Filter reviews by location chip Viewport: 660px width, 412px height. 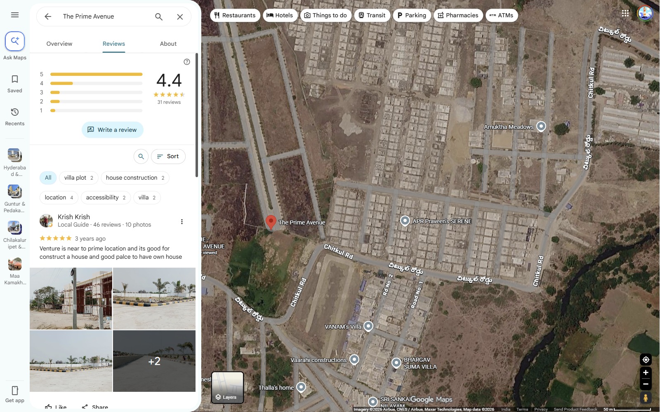point(59,198)
